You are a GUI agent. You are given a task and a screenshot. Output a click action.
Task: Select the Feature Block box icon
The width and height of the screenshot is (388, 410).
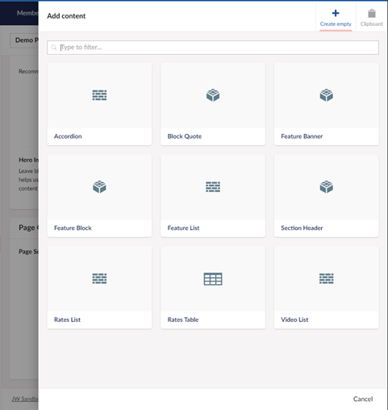point(99,187)
